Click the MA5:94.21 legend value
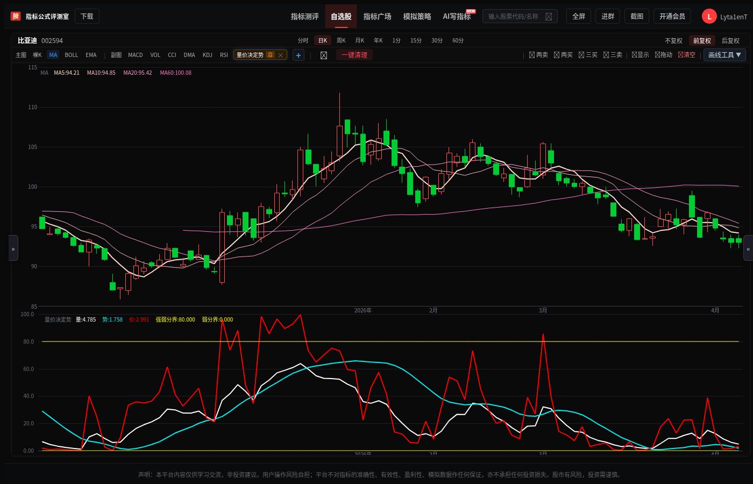The width and height of the screenshot is (753, 484). 67,73
